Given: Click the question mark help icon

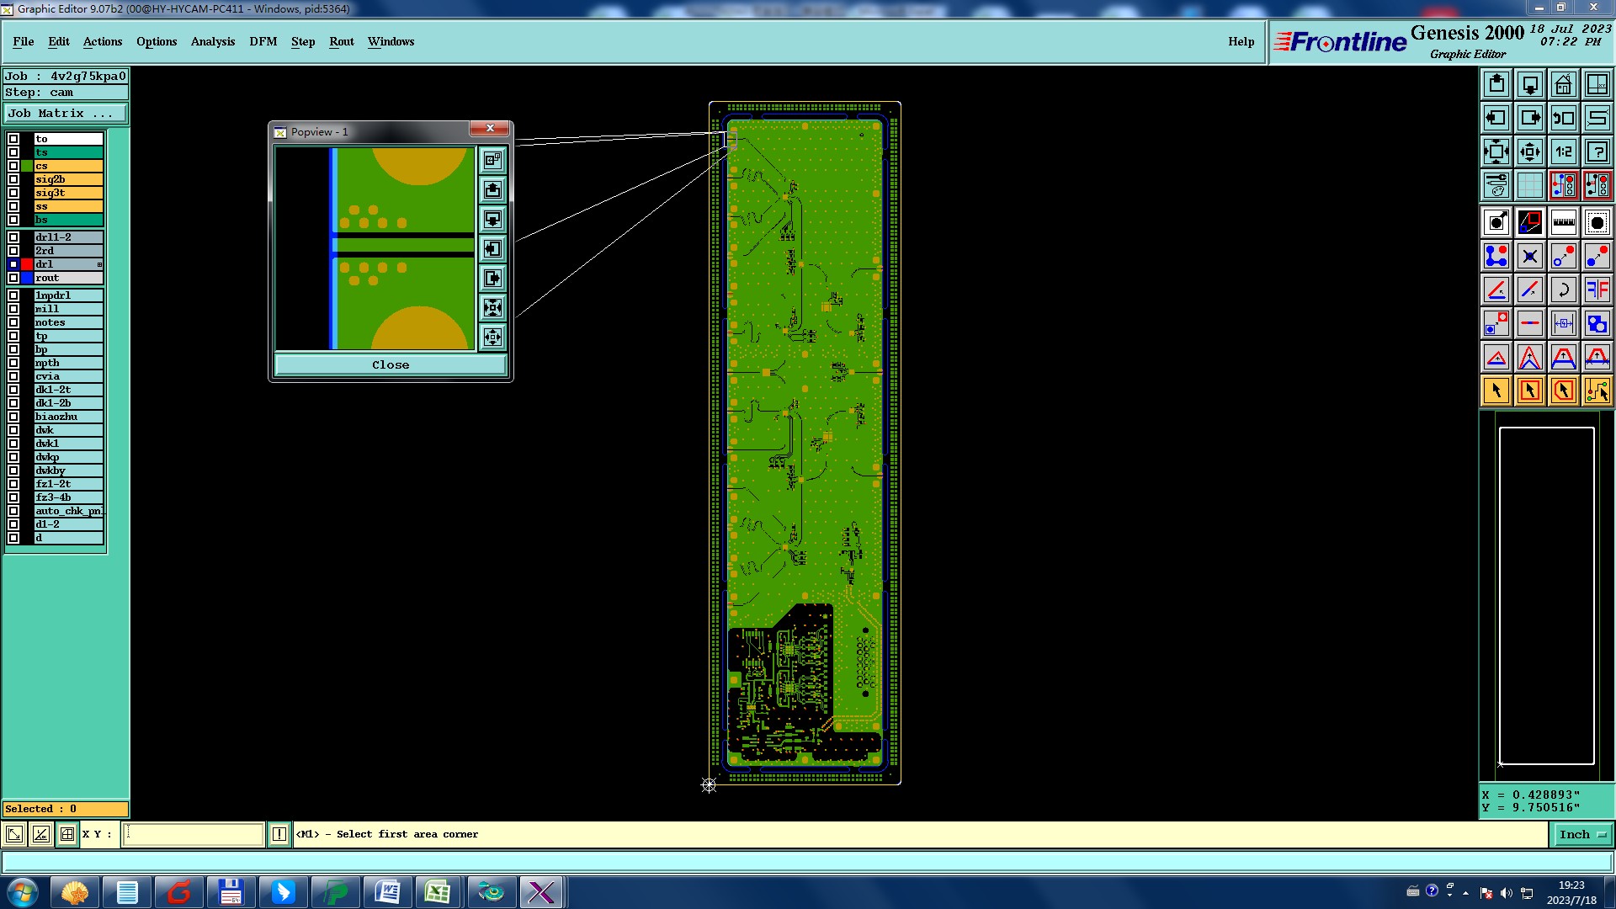Looking at the screenshot, I should [1597, 151].
